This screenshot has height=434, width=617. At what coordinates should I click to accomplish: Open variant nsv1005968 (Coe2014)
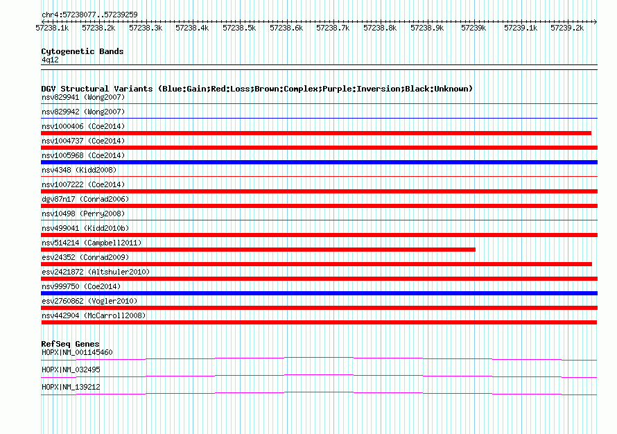click(x=83, y=155)
